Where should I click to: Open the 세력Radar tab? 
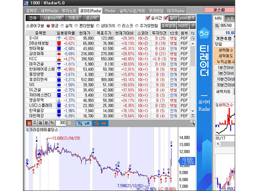(x=49, y=11)
